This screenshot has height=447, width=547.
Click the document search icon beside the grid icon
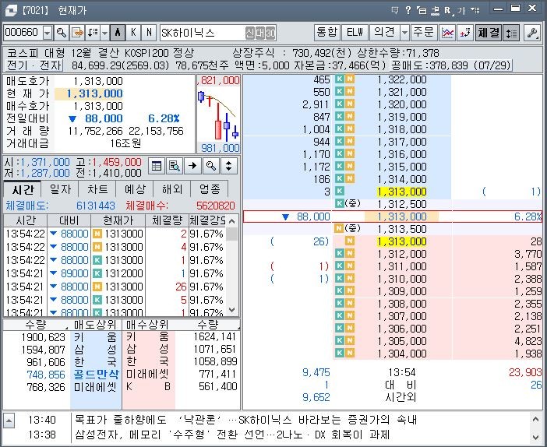pyautogui.click(x=175, y=166)
